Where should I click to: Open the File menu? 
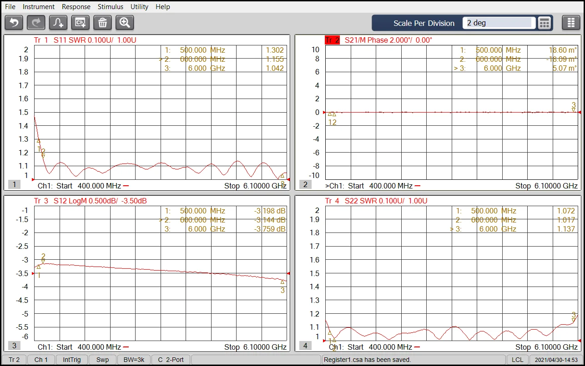(x=10, y=6)
